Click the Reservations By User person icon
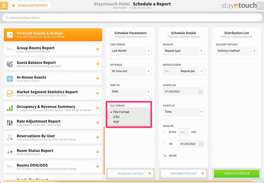The image size is (264, 183). pyautogui.click(x=10, y=138)
